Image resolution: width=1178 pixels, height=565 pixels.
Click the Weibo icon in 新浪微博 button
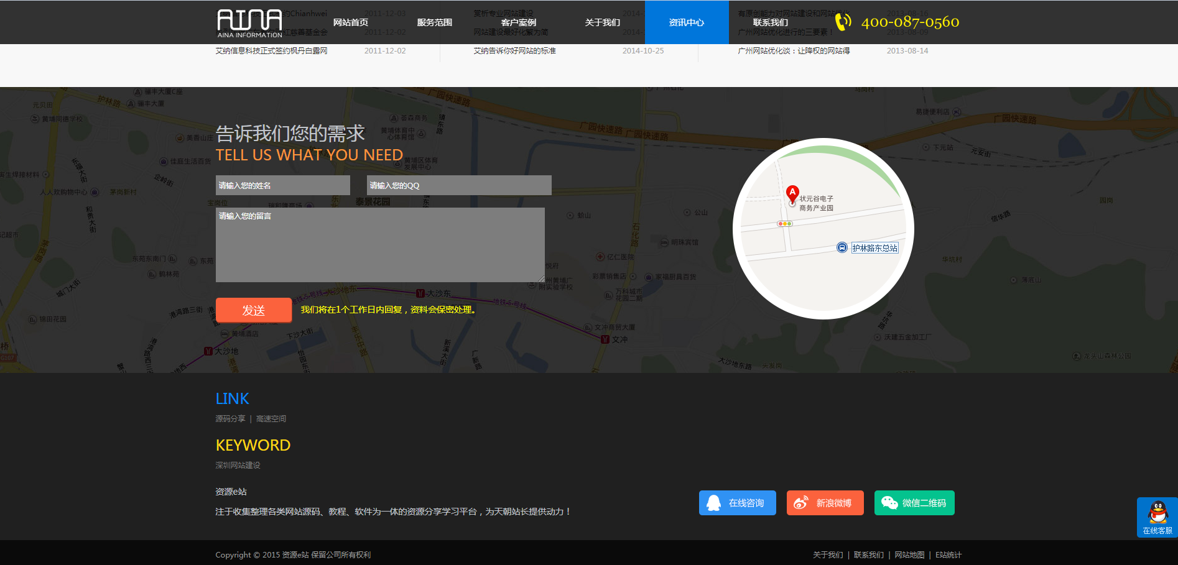click(x=801, y=503)
